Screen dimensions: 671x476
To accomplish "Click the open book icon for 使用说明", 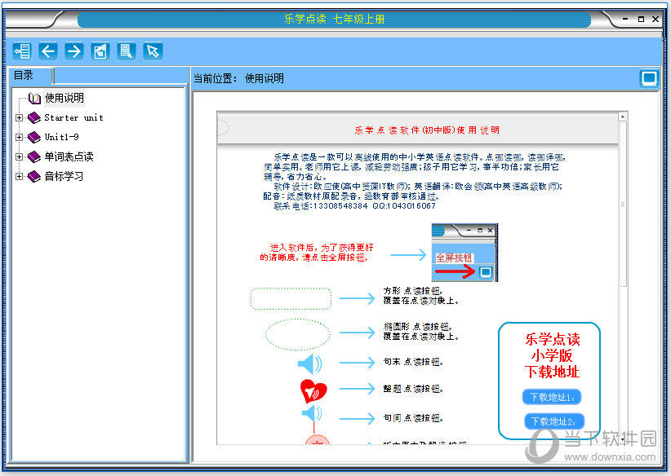I will pyautogui.click(x=34, y=99).
